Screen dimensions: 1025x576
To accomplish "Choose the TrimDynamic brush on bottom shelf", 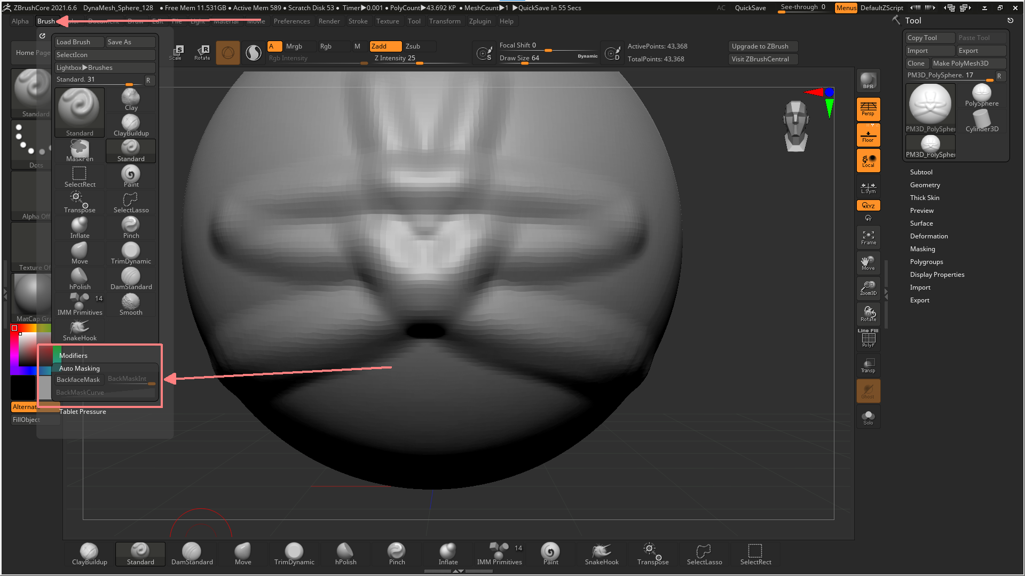I will tap(294, 554).
